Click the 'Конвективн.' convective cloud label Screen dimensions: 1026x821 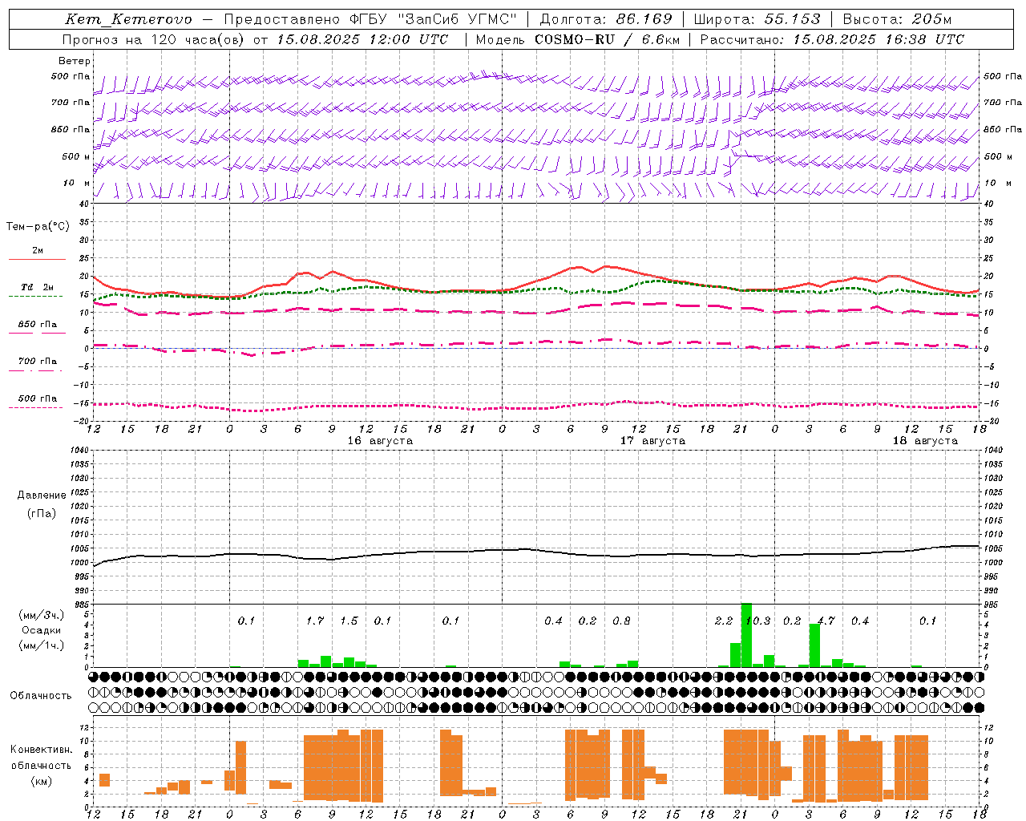(42, 750)
